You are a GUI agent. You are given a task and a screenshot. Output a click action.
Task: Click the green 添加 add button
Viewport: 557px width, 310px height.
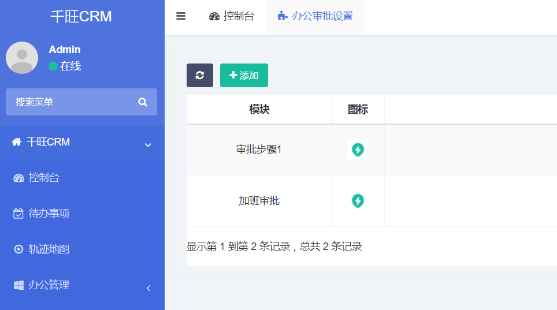coord(244,75)
